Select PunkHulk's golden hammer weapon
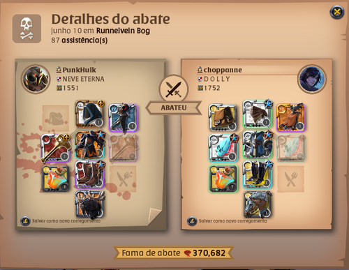The height and width of the screenshot is (270, 349). point(56,148)
